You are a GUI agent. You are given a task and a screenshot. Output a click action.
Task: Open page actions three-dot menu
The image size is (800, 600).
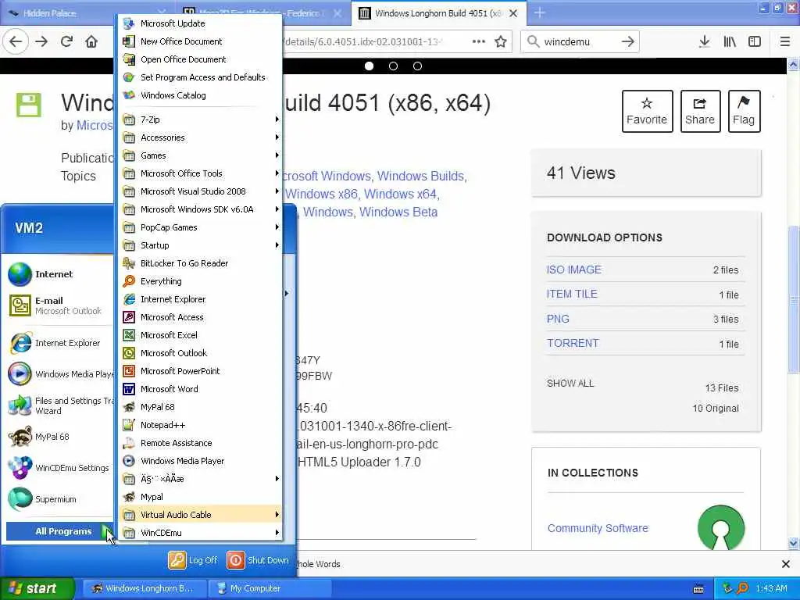pos(479,41)
